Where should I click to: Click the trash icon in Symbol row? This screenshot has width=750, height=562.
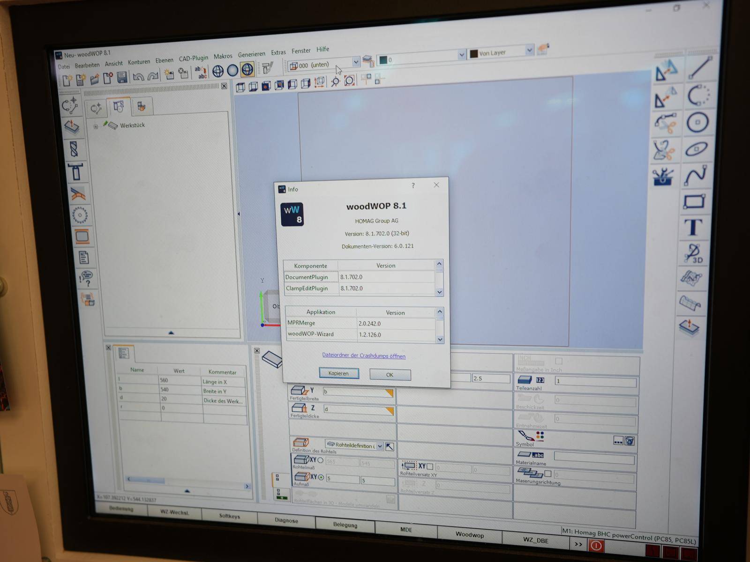coord(630,441)
